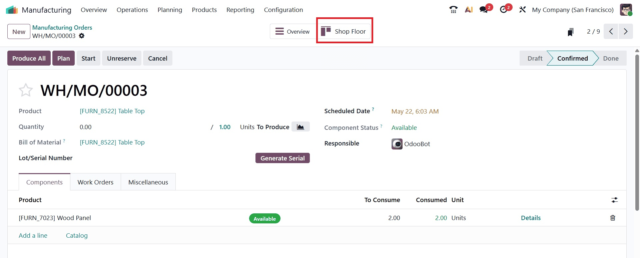
Task: Go to previous record arrow
Action: point(611,31)
